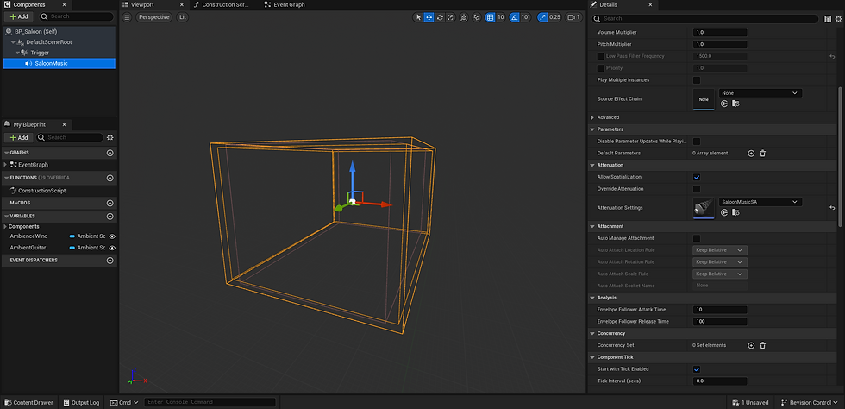Viewport: 845px width, 409px height.
Task: Toggle rotation snapping angle icon
Action: coord(514,17)
